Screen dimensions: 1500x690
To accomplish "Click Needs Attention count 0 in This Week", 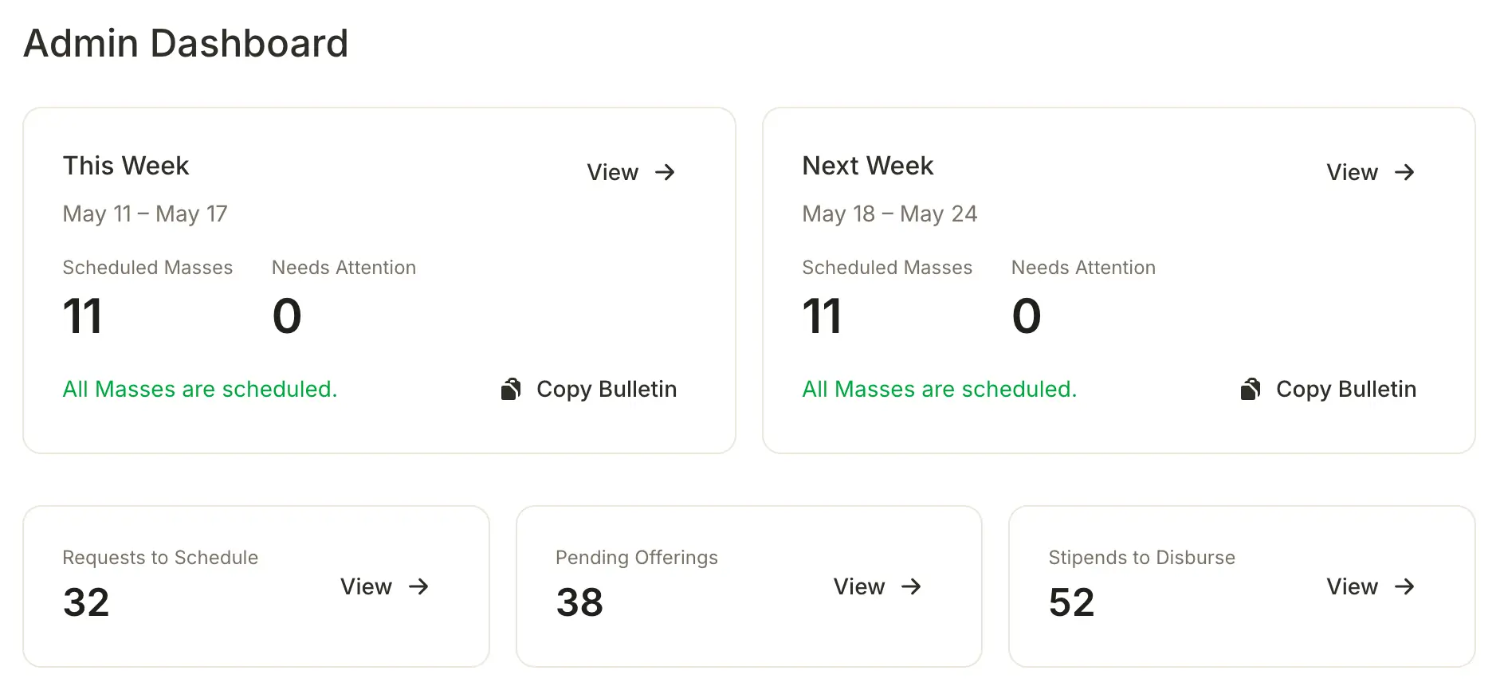I will click(287, 316).
